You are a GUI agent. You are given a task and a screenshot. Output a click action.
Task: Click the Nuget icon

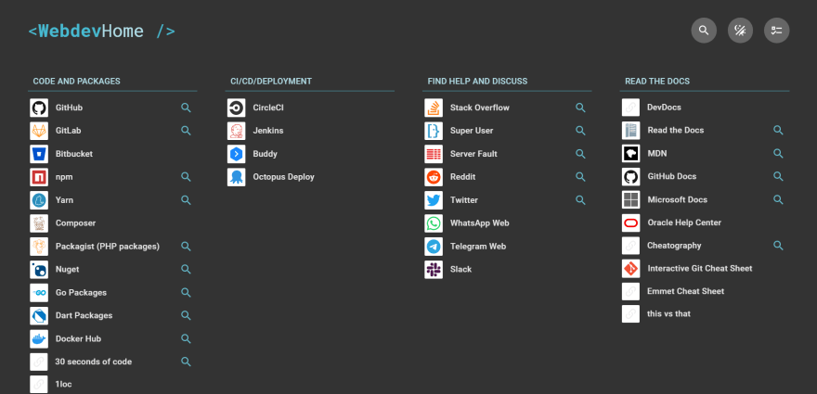39,270
